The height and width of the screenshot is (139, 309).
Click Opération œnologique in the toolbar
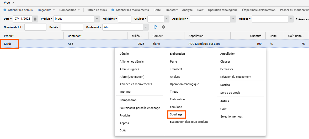pos(223,10)
